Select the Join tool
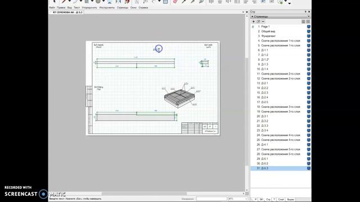 pos(201,2)
